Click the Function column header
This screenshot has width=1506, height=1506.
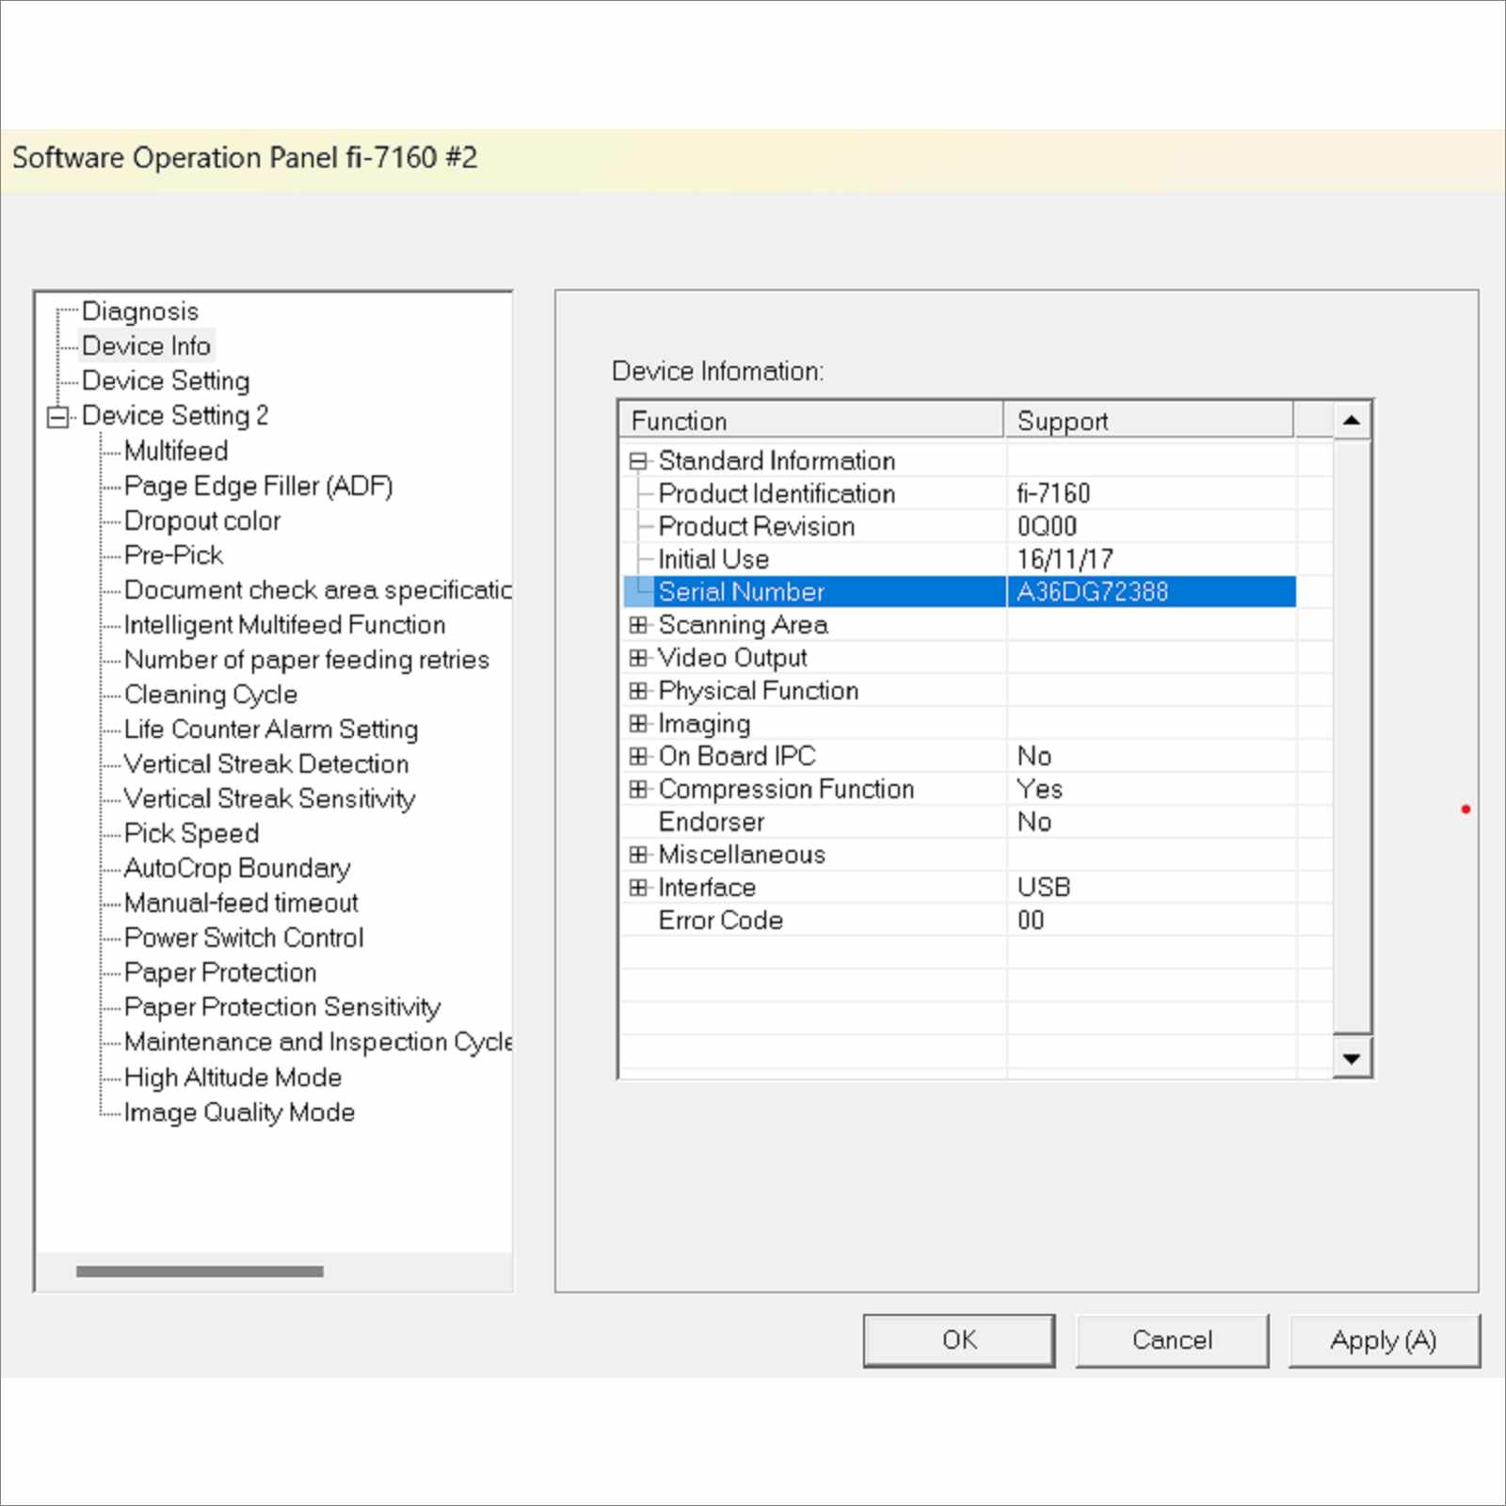click(x=812, y=421)
